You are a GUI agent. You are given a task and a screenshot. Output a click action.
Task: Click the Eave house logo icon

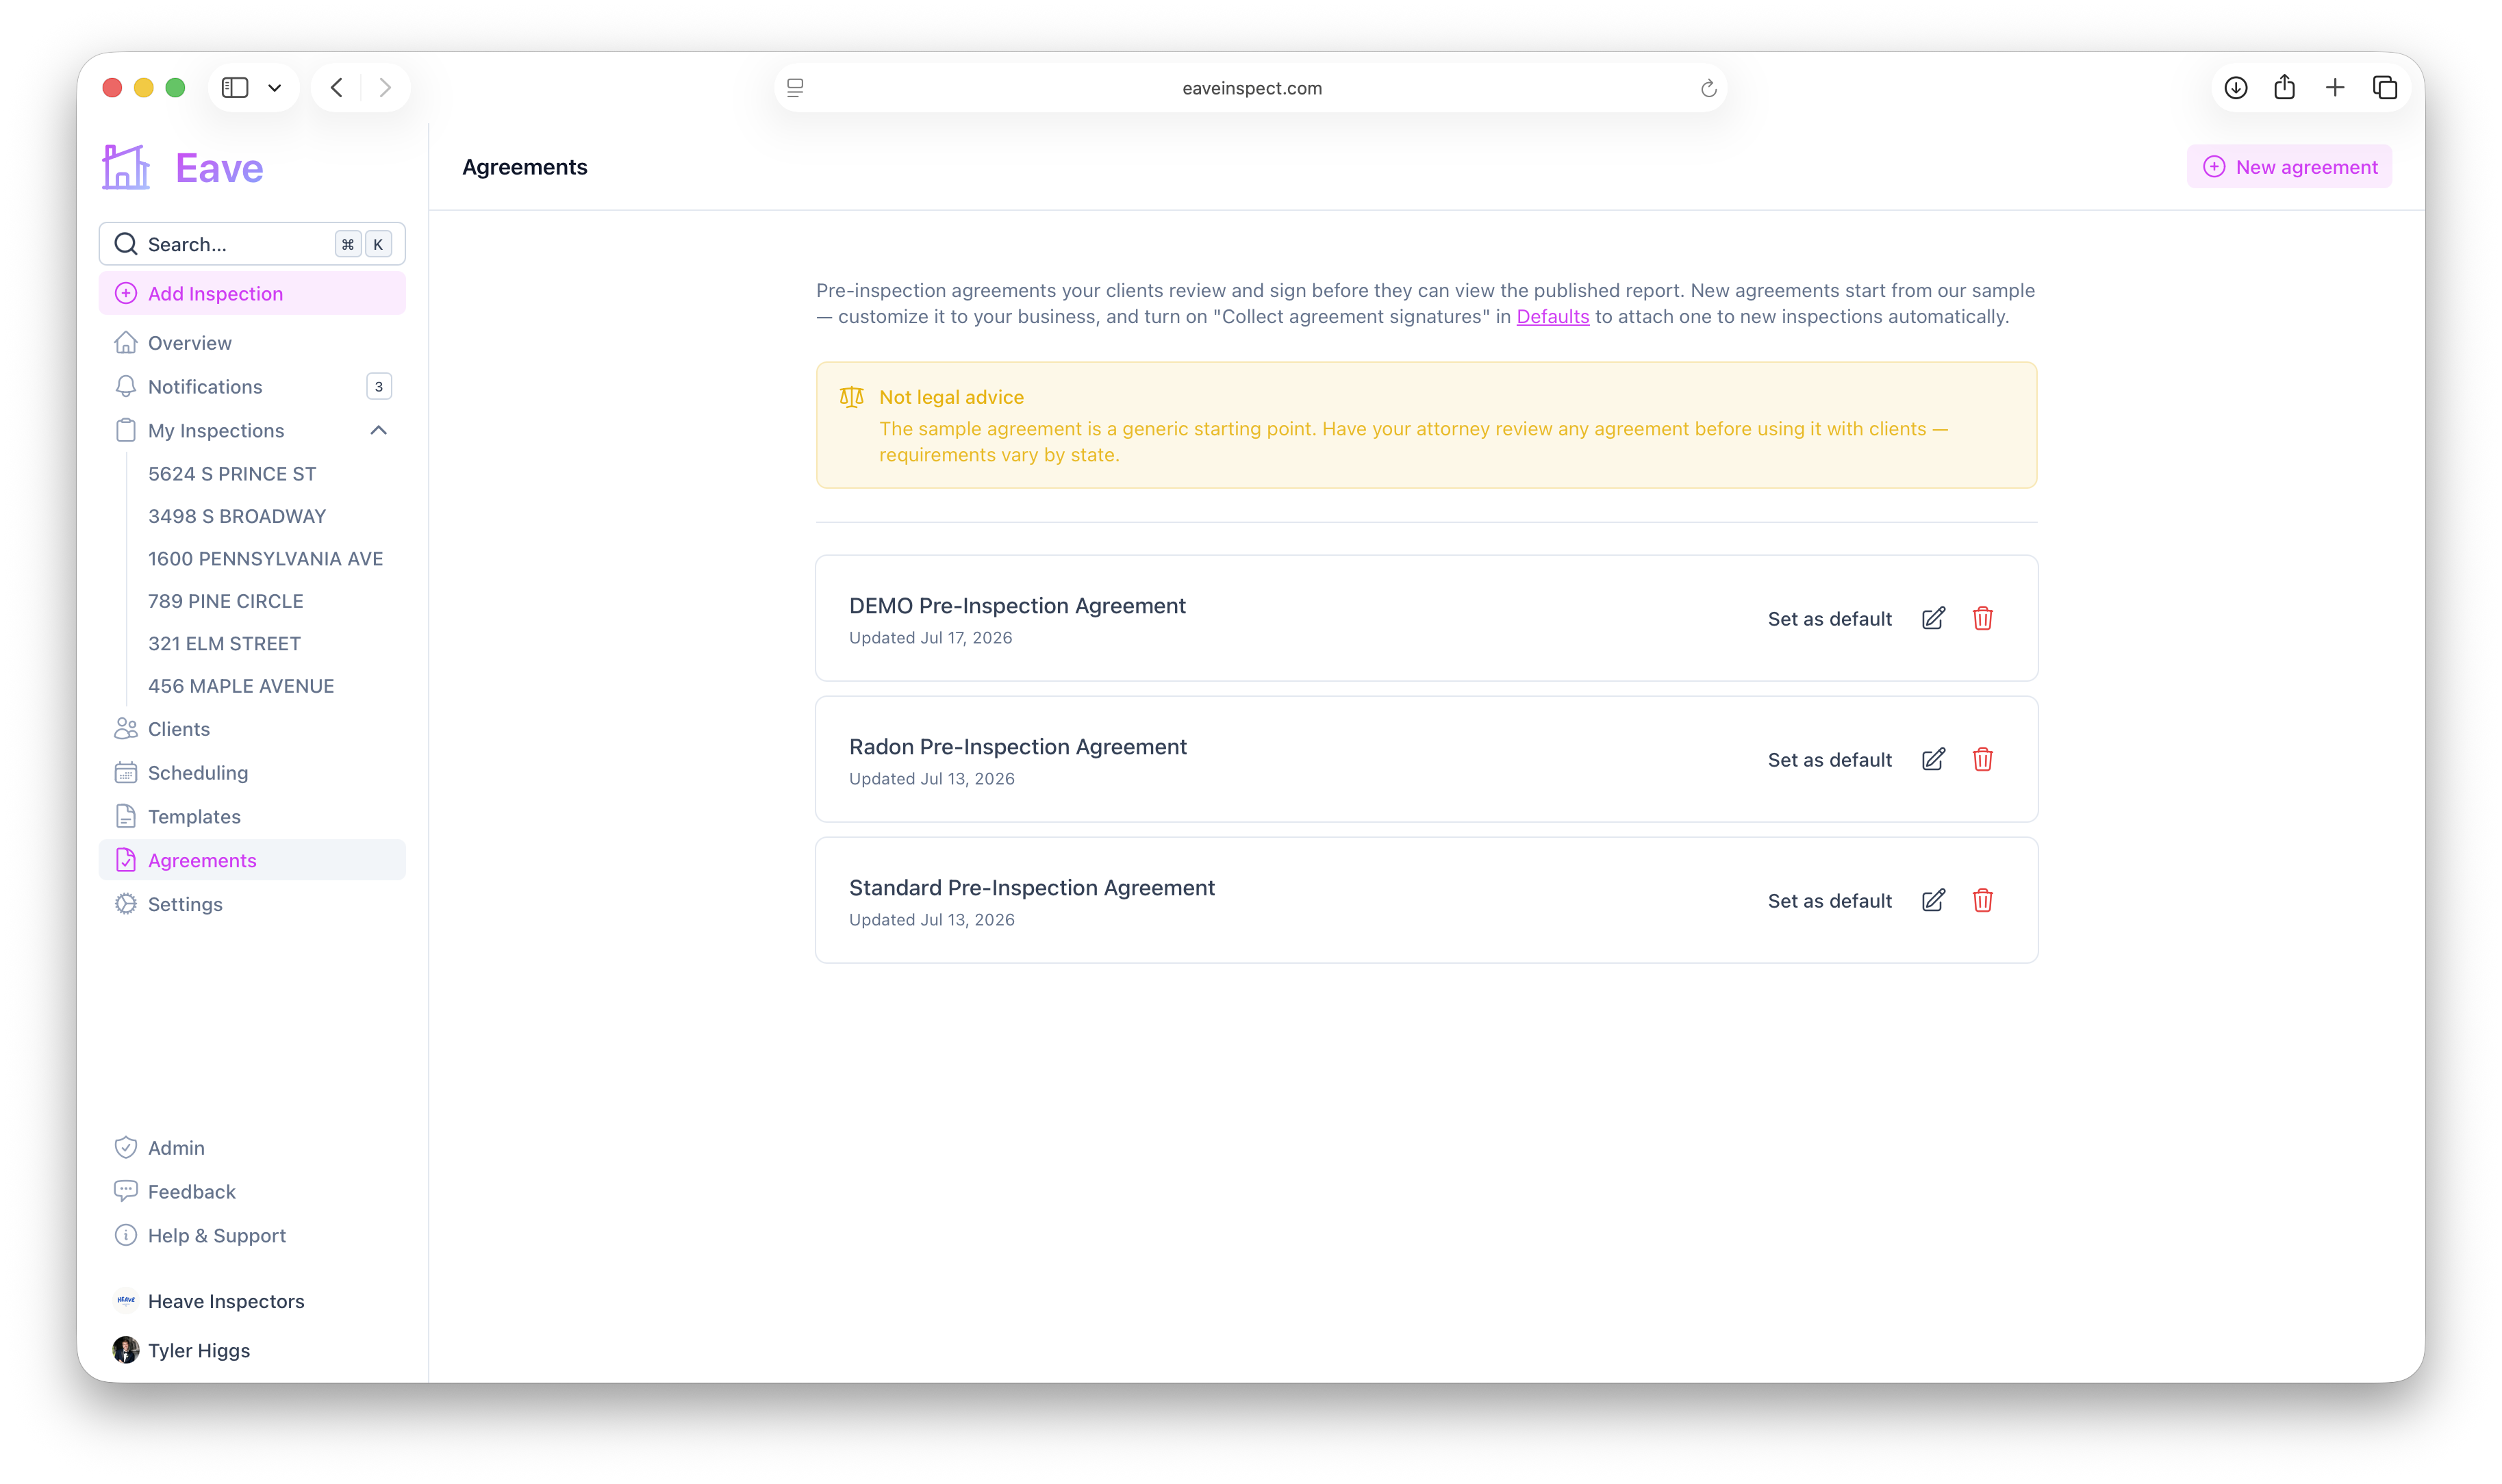[126, 167]
